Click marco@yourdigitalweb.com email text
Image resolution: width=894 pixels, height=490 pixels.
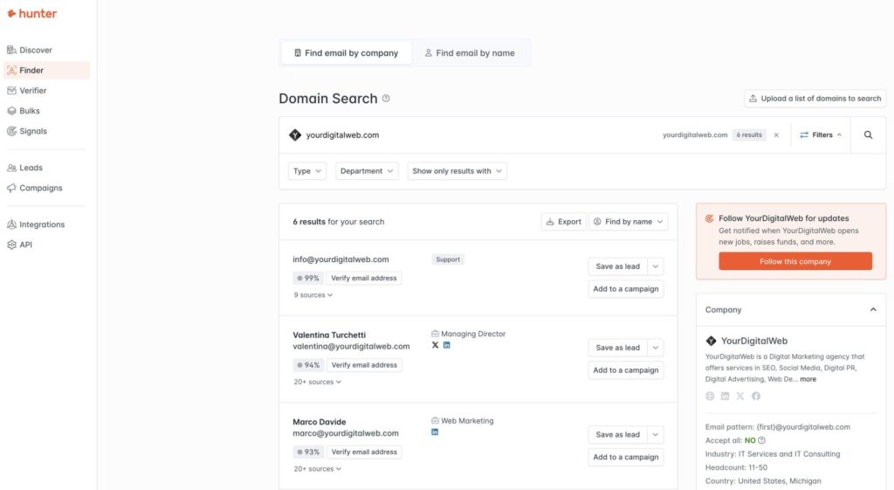(346, 433)
